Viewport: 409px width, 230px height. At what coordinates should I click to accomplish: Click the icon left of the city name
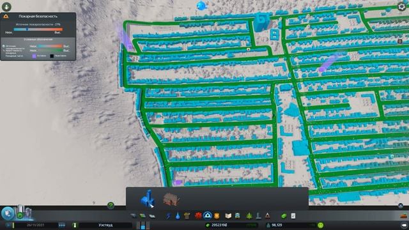coord(75,225)
